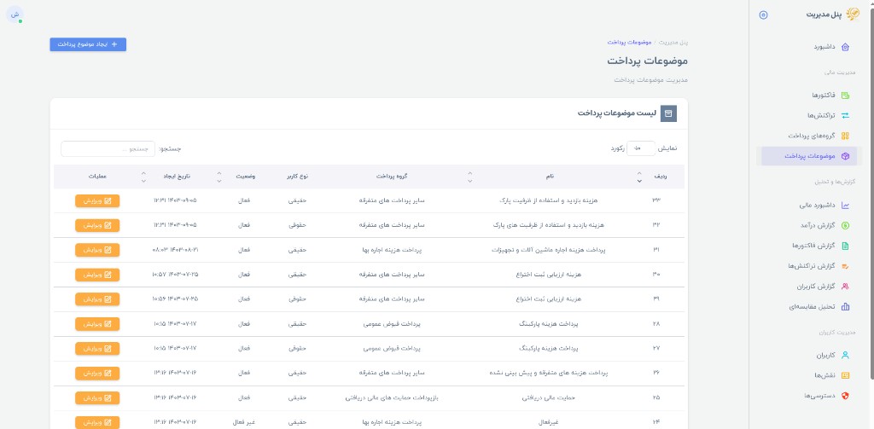Click ویرایش edit button for row ۲۸
Image resolution: width=874 pixels, height=429 pixels.
(97, 324)
